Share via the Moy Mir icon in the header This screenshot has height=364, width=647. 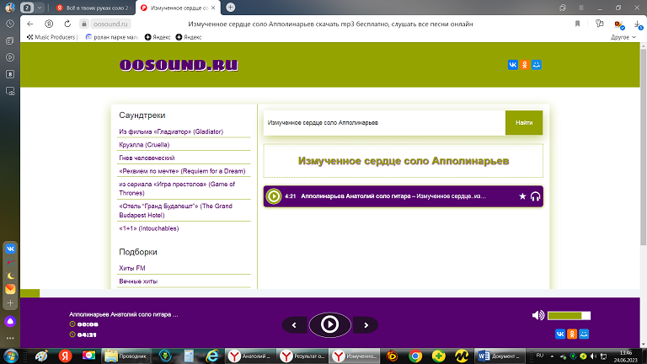tap(537, 65)
